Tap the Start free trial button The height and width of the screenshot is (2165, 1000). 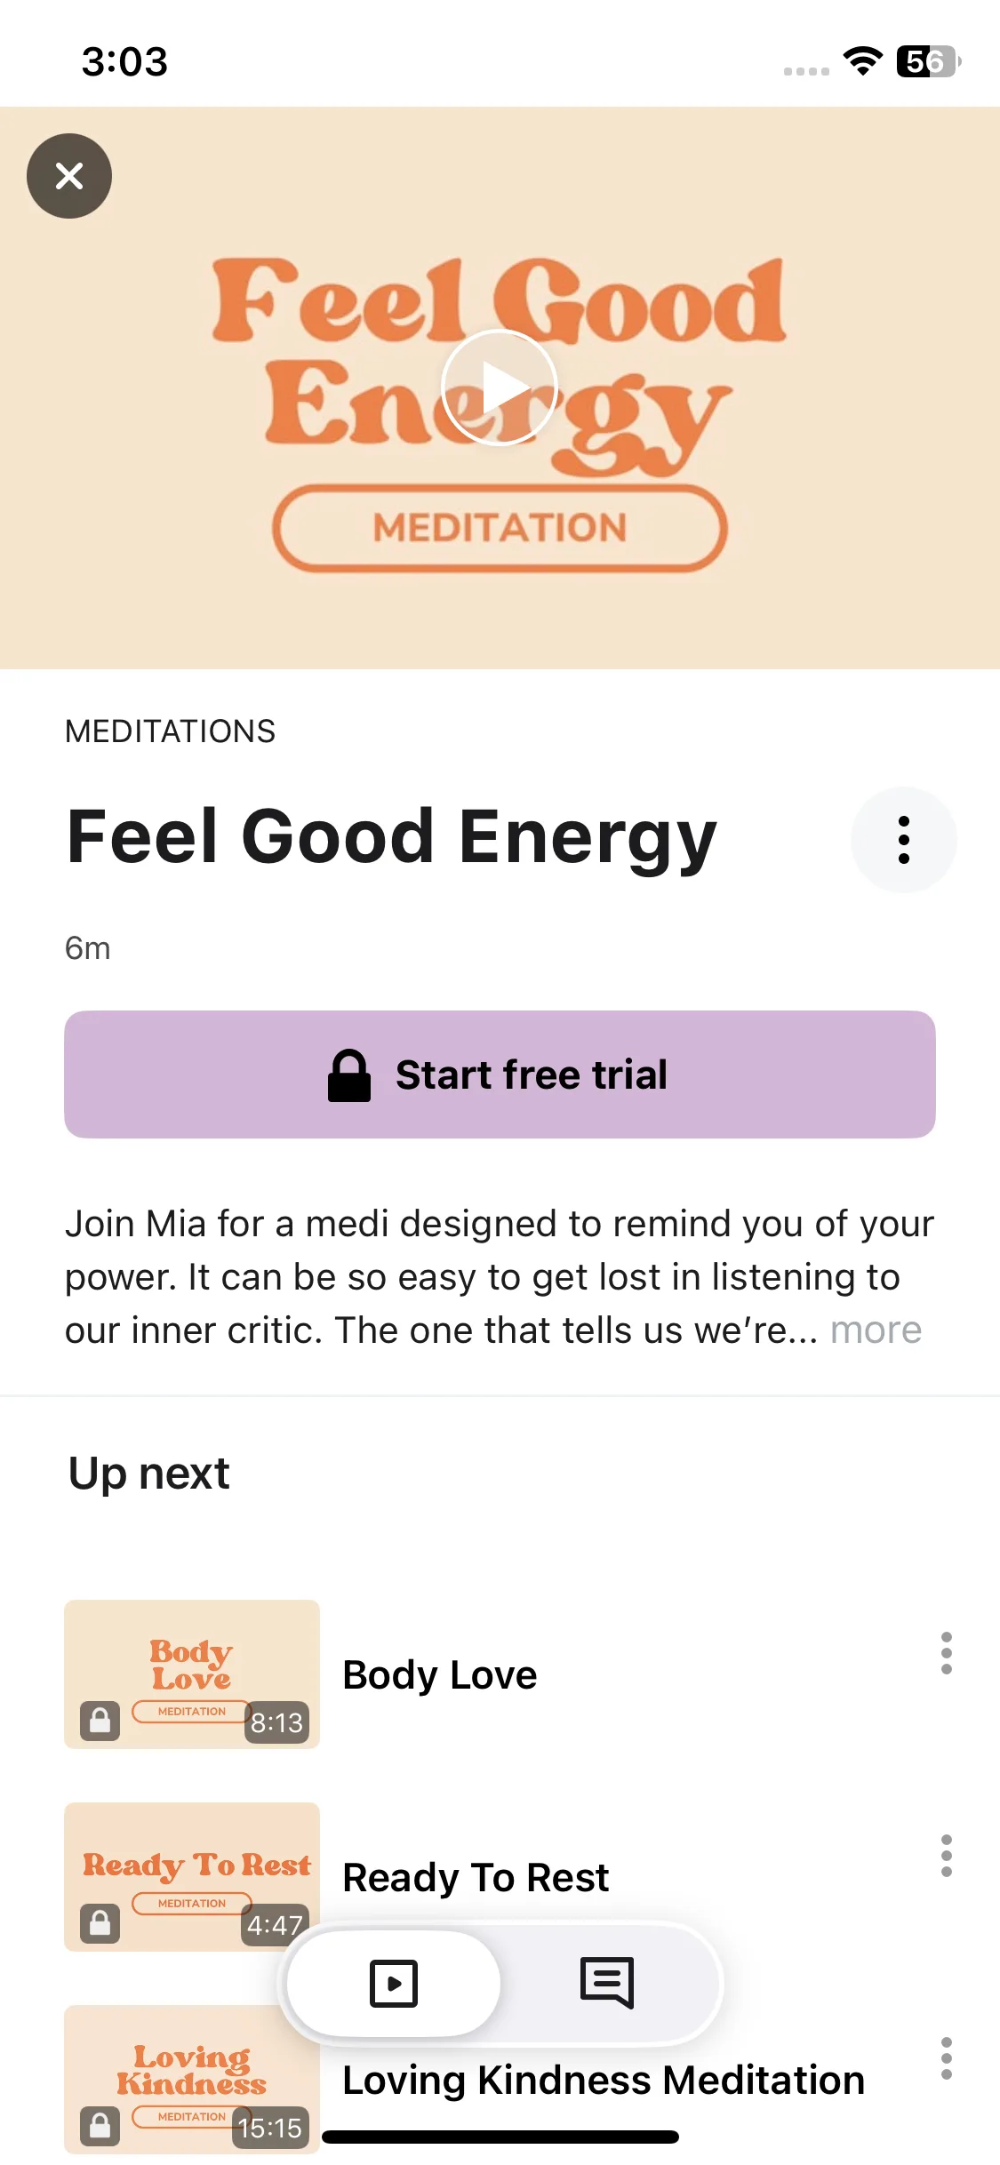tap(500, 1074)
